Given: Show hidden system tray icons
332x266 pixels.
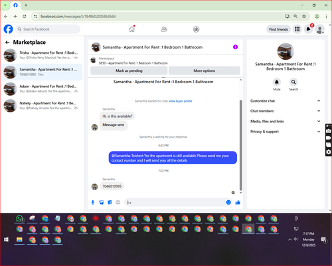Looking at the screenshot, I should [x=290, y=239].
